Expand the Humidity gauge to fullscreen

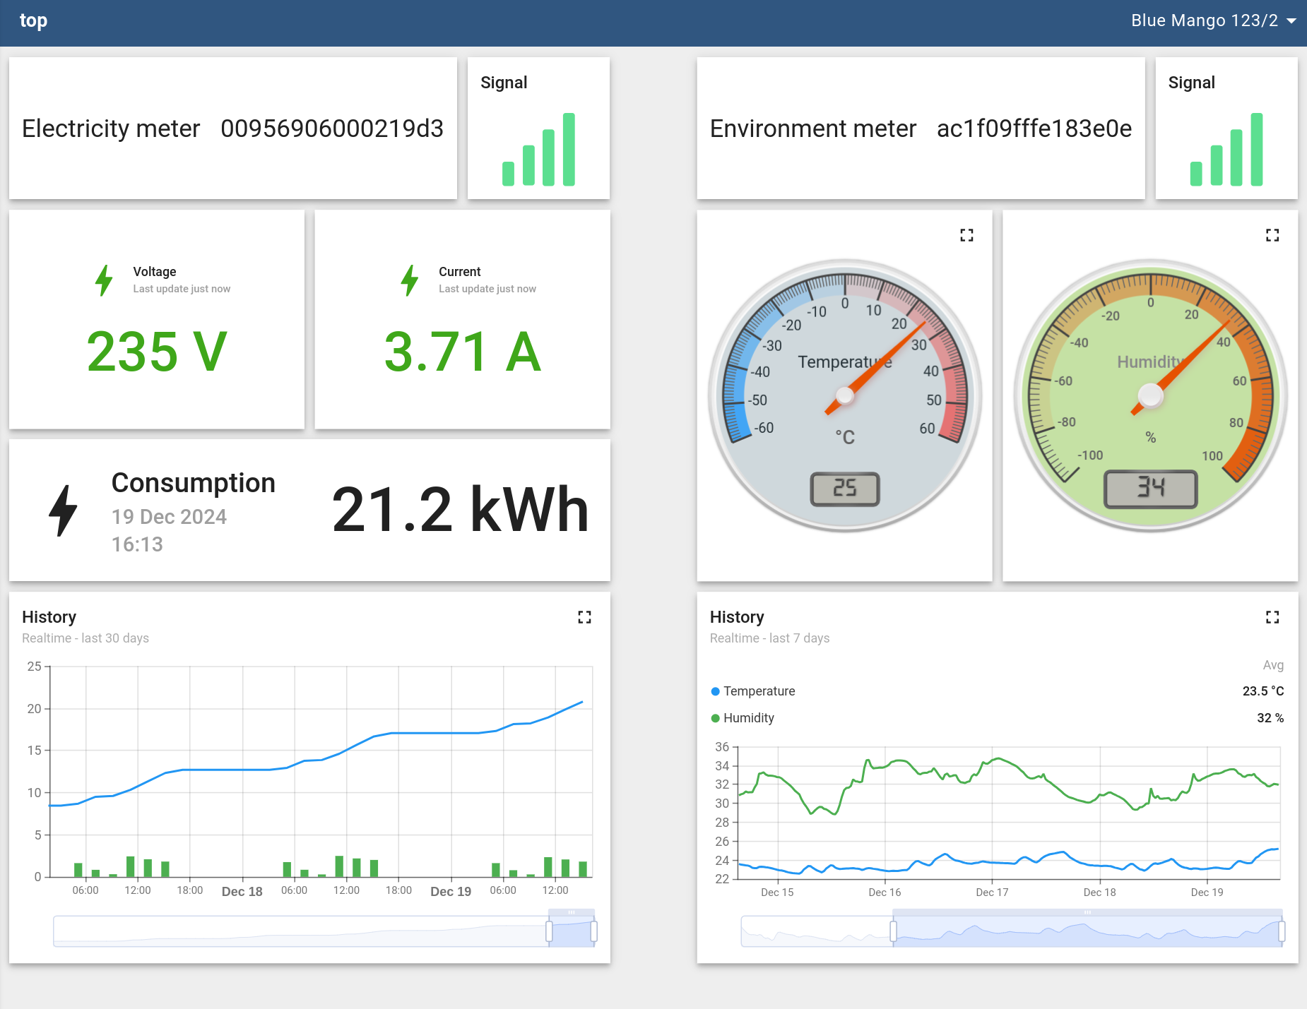(x=1272, y=235)
